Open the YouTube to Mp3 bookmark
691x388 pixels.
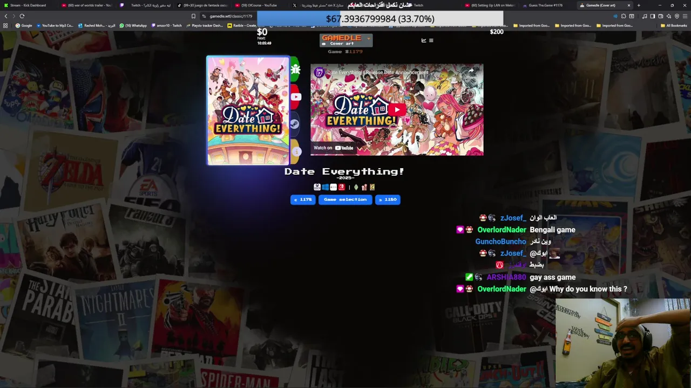[54, 25]
